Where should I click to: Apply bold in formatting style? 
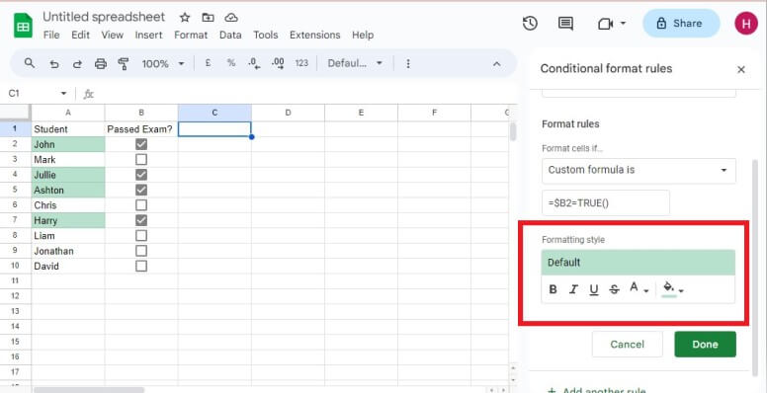point(553,289)
